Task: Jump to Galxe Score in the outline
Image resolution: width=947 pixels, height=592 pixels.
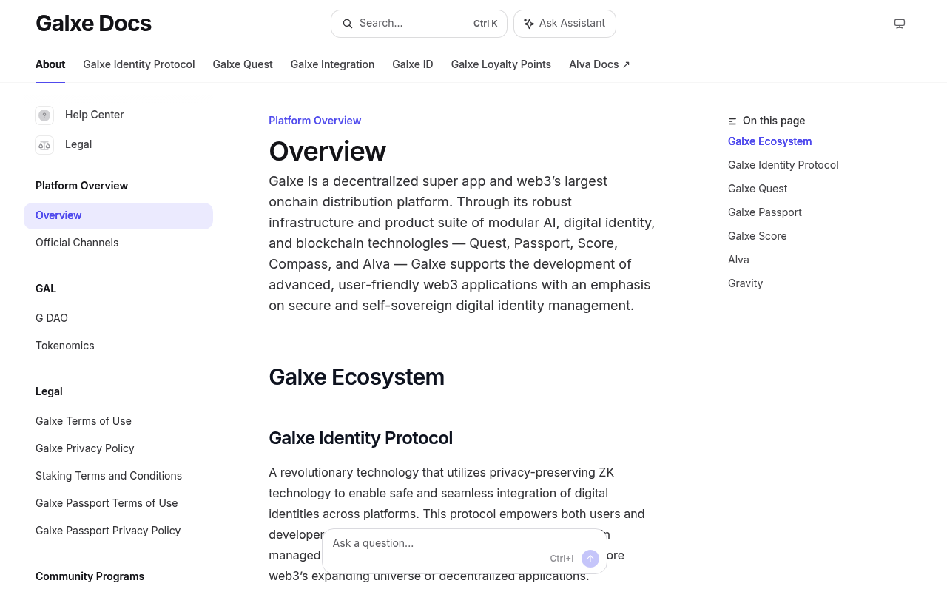Action: [x=758, y=236]
